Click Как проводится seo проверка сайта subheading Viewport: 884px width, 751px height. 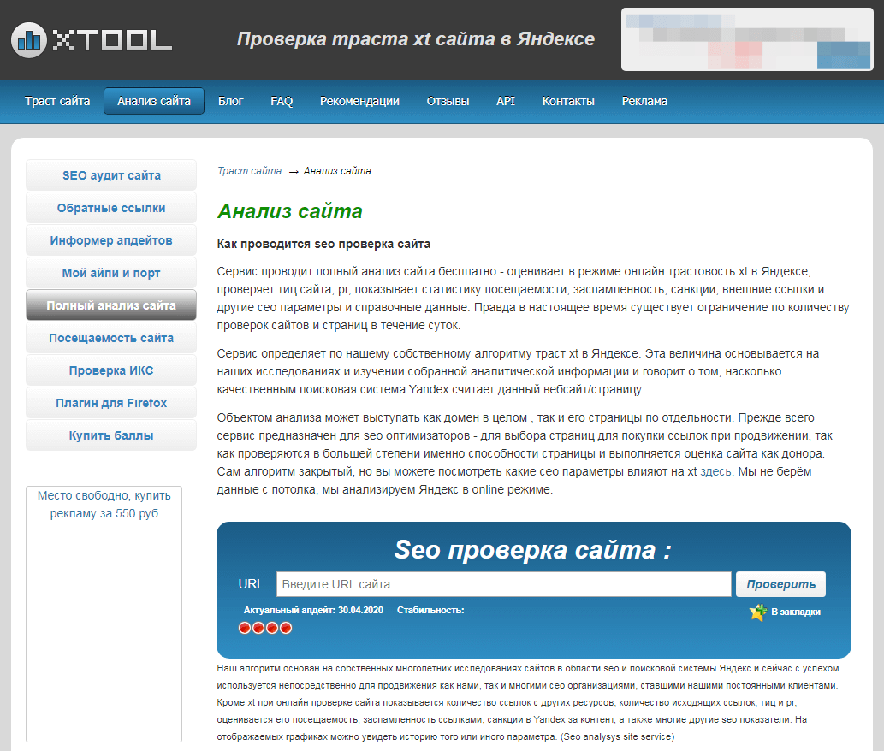(x=323, y=244)
